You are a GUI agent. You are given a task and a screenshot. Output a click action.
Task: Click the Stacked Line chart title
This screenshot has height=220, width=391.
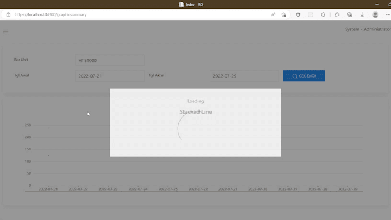[195, 111]
